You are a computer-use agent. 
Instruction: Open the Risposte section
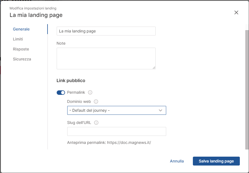21,49
